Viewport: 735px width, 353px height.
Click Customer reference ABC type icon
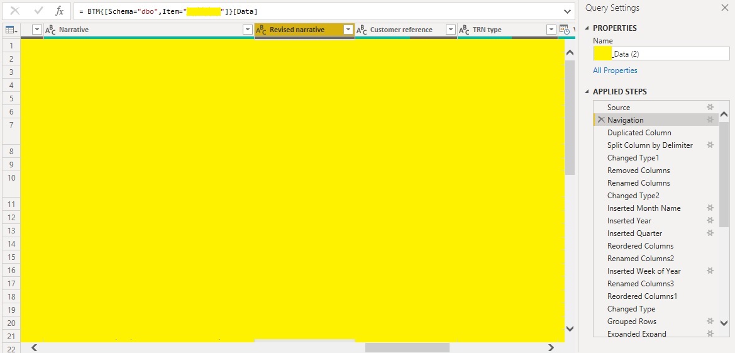click(362, 30)
